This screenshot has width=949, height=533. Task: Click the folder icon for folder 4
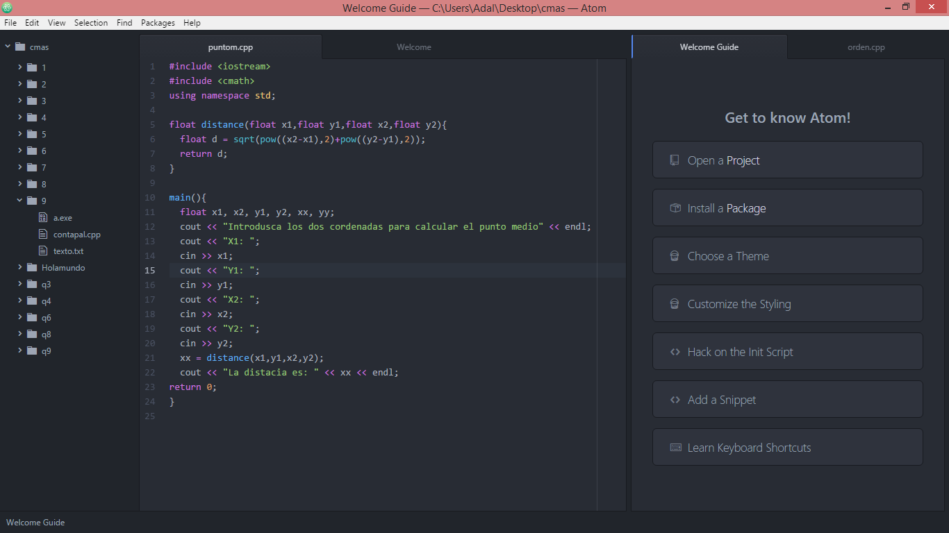coord(32,117)
